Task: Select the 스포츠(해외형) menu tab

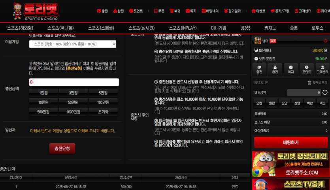Action: (20, 28)
